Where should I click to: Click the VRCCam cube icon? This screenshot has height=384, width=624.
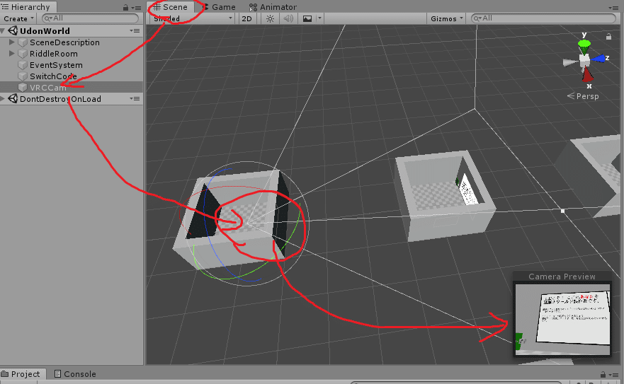coord(23,88)
